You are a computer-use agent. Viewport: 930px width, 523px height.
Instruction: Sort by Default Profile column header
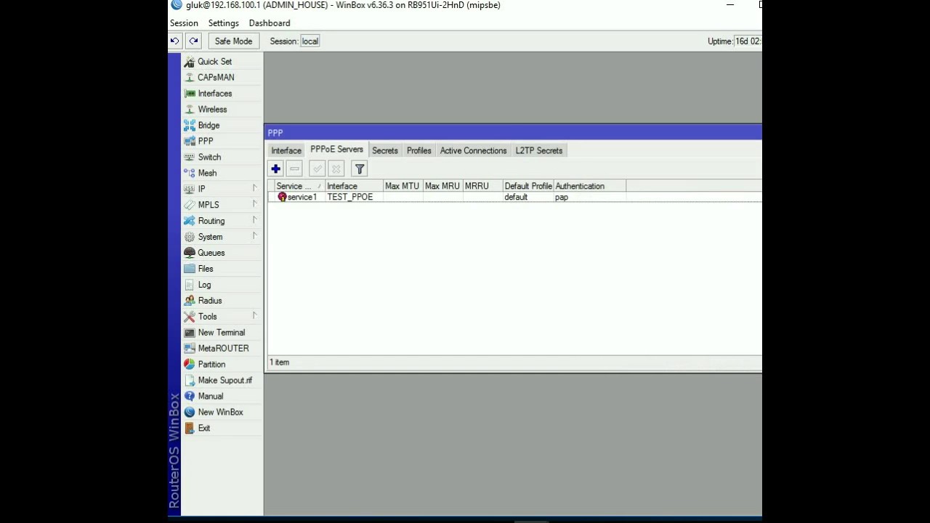click(x=528, y=187)
